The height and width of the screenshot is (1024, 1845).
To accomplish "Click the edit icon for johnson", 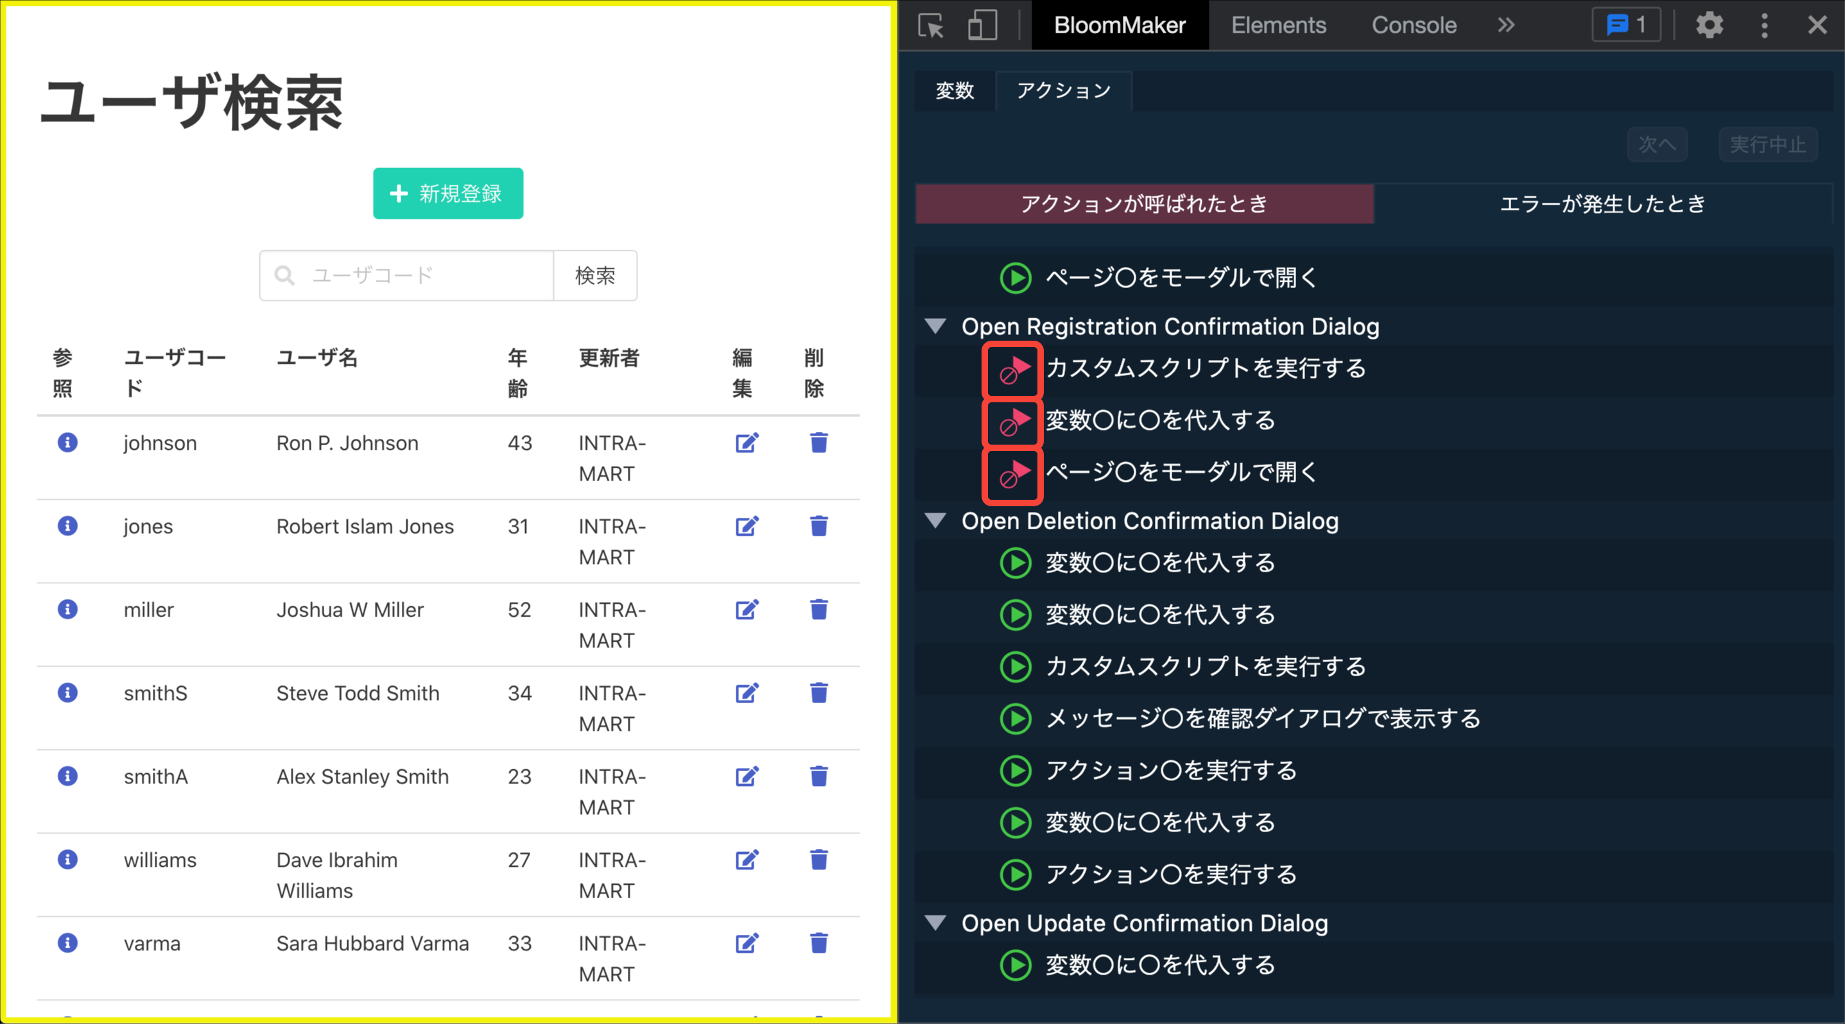I will 747,443.
